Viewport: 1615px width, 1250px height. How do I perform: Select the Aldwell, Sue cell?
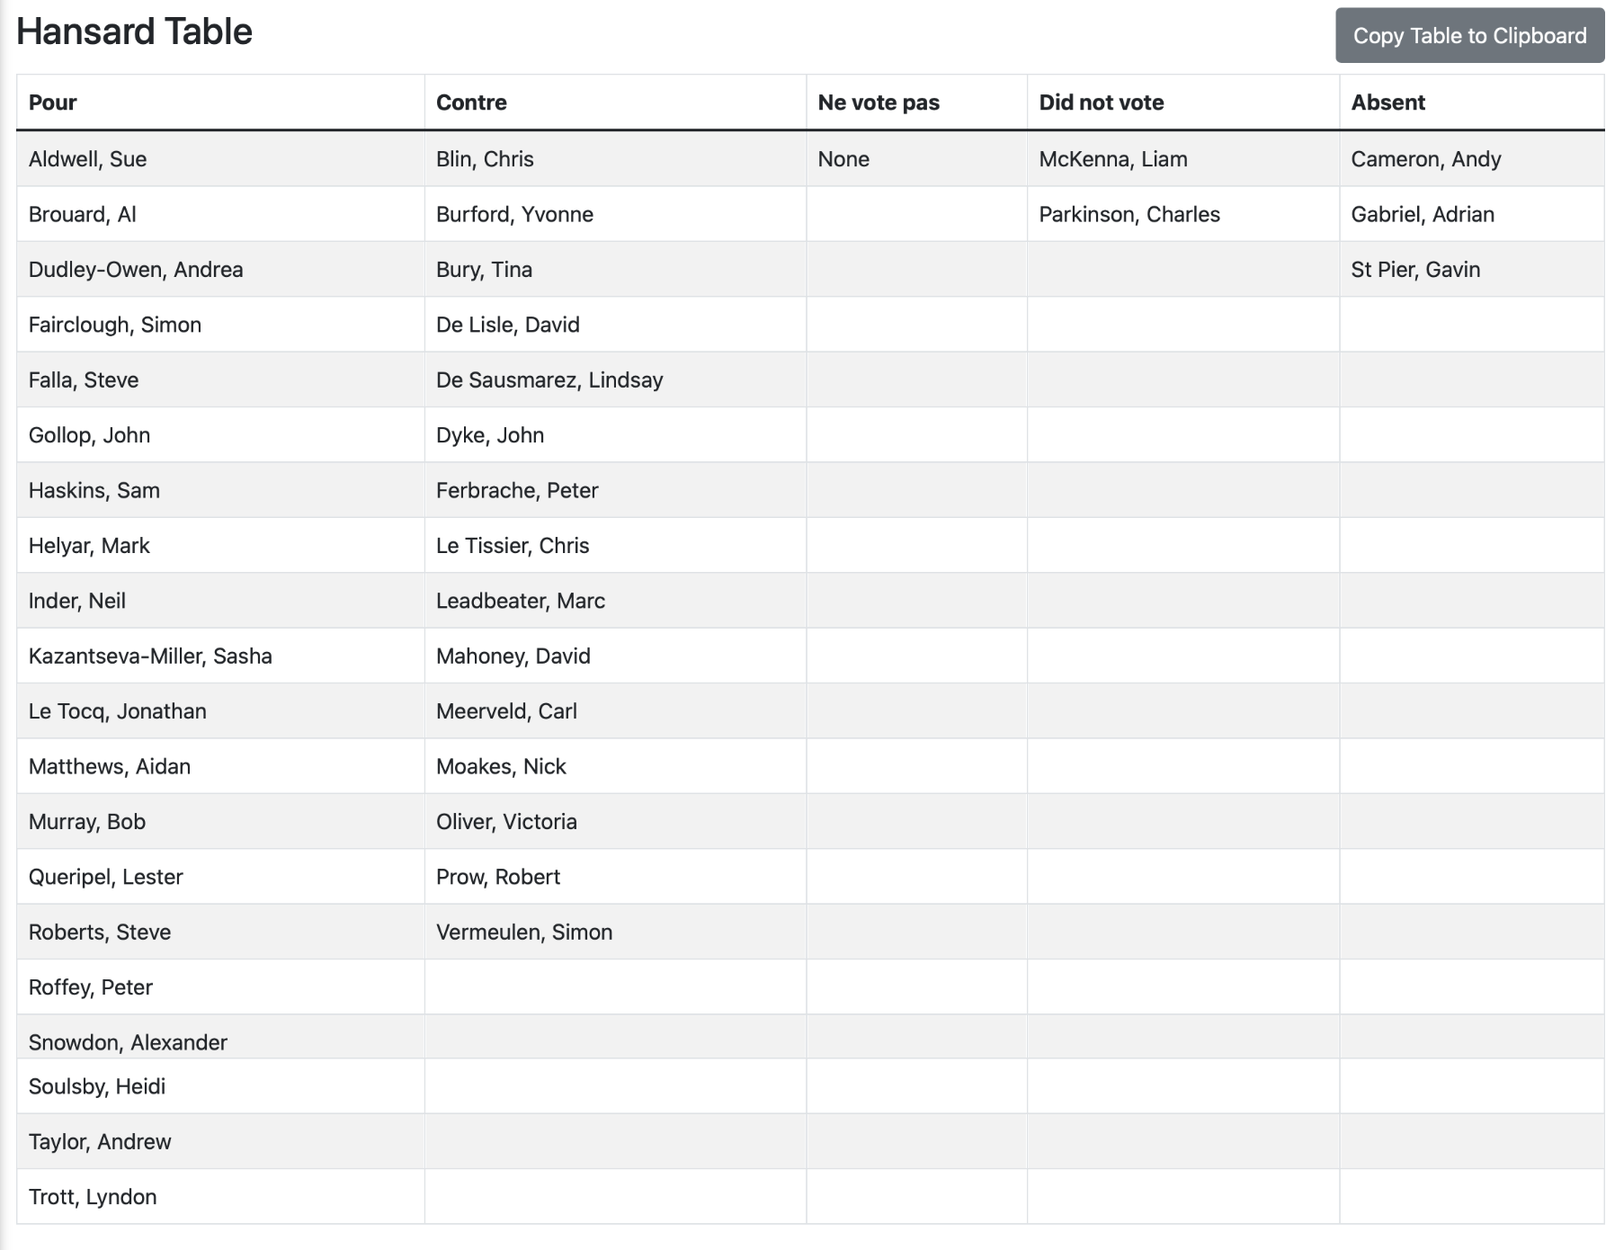coord(220,159)
